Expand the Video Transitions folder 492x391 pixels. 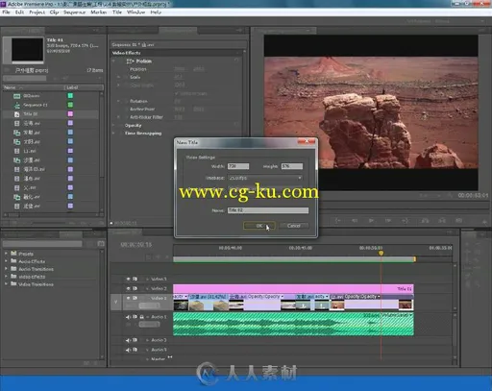[6, 284]
